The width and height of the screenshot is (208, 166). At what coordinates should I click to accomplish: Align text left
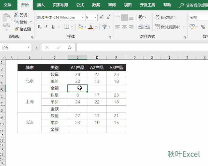pyautogui.click(x=118, y=27)
